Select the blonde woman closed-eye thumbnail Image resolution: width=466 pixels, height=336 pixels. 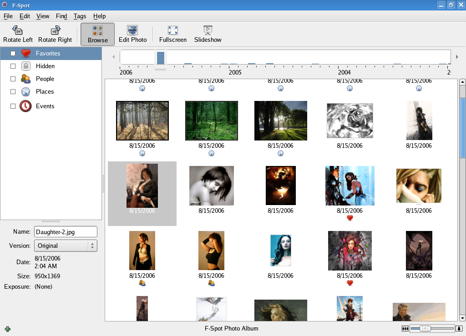[x=419, y=186]
